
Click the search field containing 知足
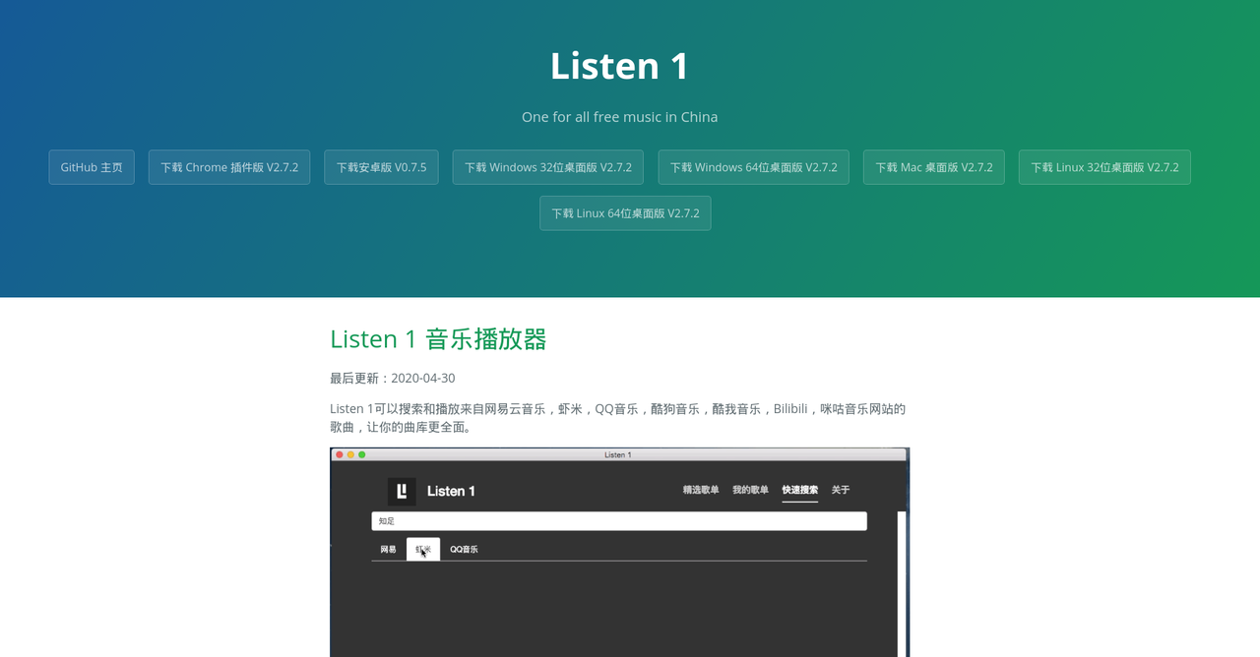619,521
